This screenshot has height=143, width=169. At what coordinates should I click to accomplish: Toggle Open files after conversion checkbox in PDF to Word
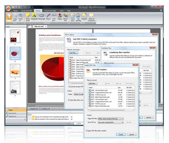(69, 100)
